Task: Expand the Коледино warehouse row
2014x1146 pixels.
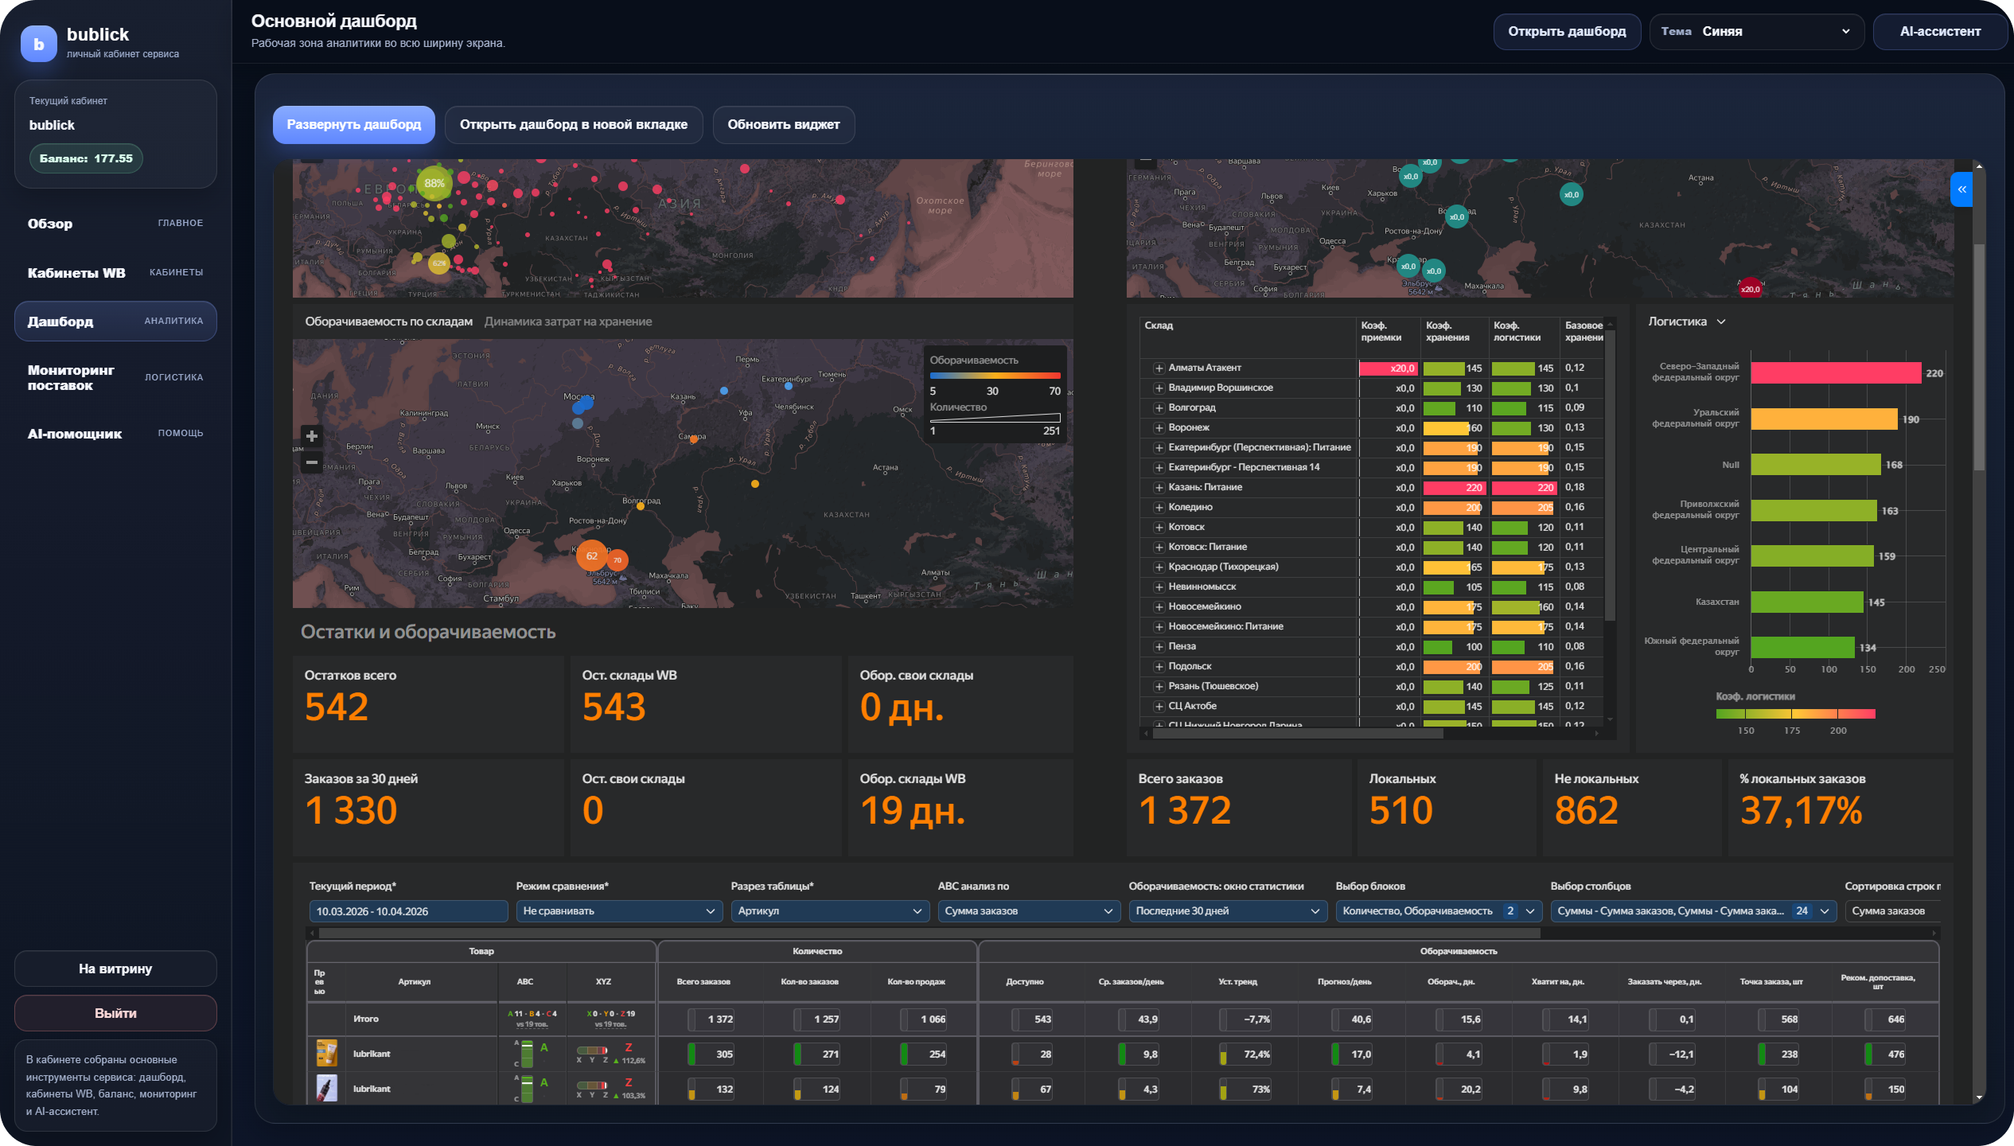Action: pyautogui.click(x=1159, y=508)
